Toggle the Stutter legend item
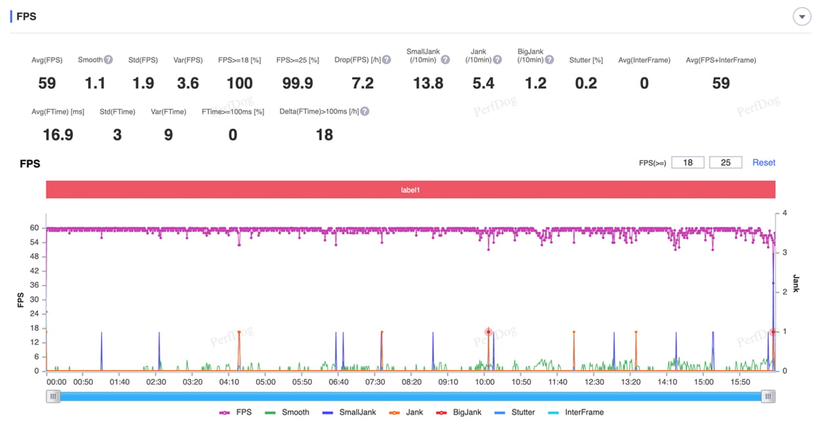819x428 pixels. 514,412
